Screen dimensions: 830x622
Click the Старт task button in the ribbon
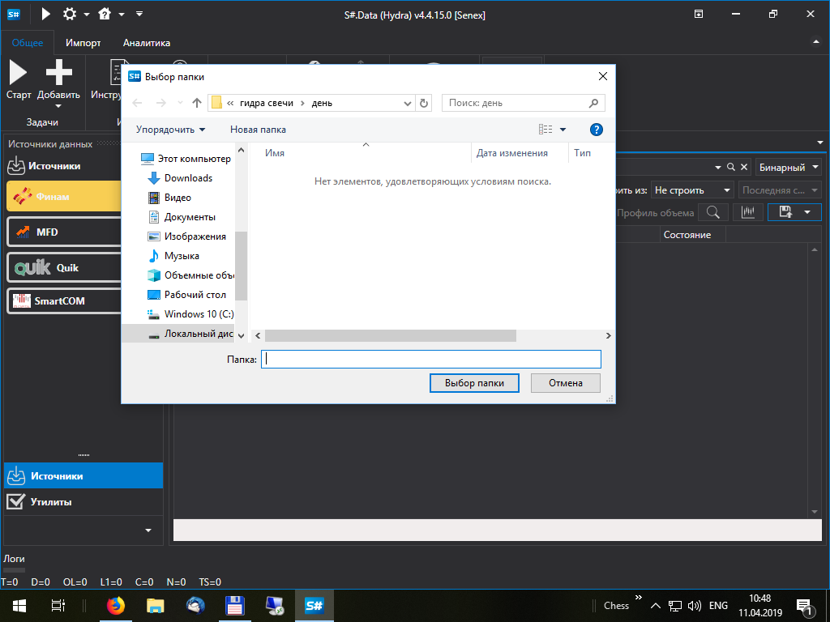click(19, 80)
